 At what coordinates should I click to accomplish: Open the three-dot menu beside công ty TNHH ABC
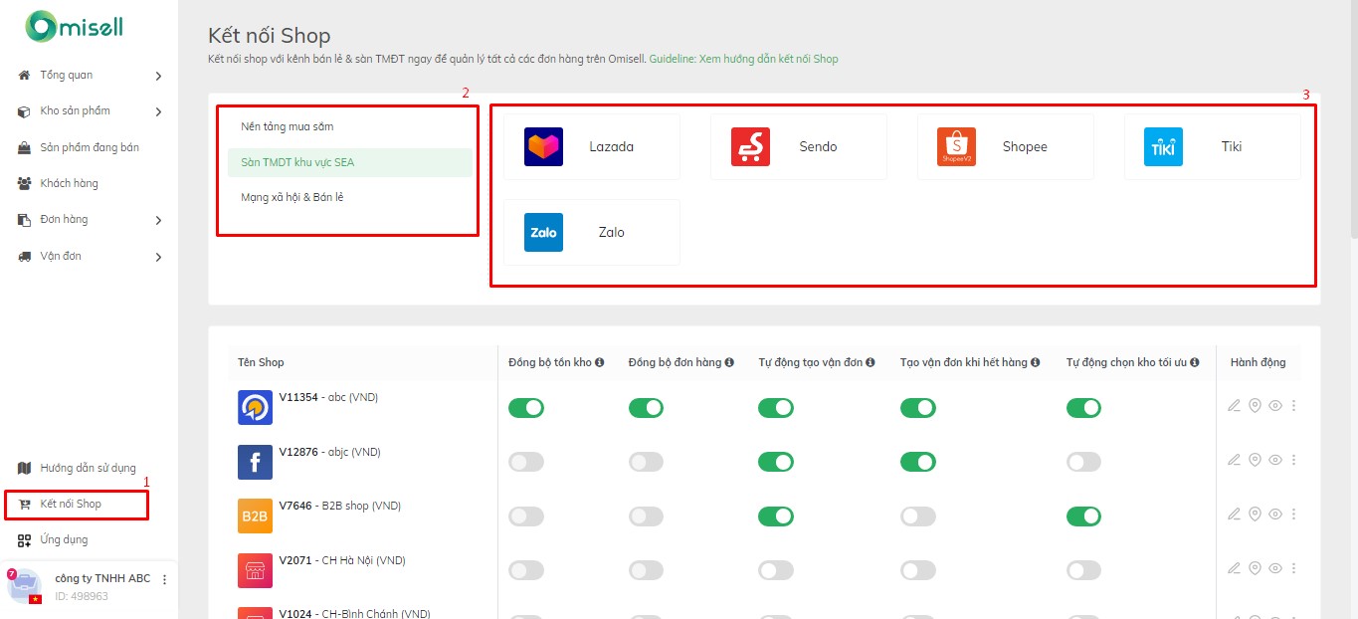coord(165,579)
